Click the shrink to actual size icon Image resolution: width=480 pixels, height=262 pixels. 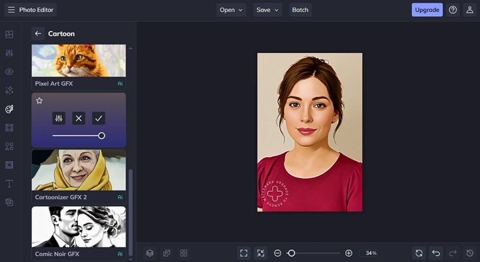[x=261, y=253]
